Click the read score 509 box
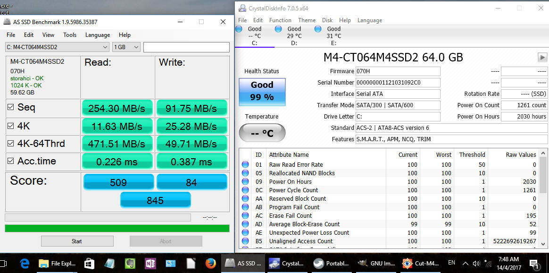The image size is (549, 273). coord(118,182)
